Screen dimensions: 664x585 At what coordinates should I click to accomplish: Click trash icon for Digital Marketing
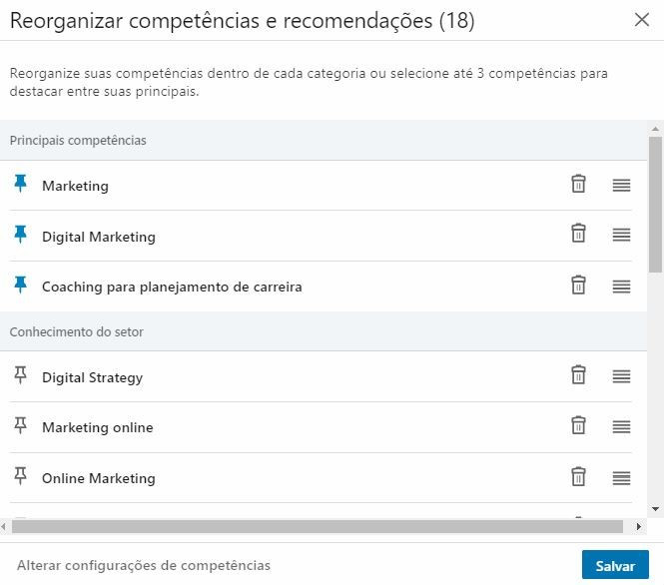pos(578,234)
